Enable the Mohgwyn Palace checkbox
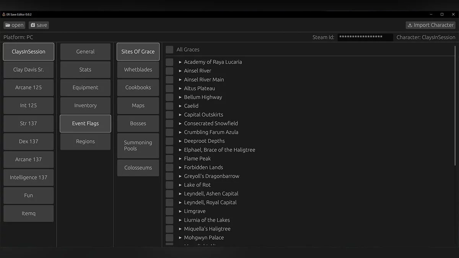This screenshot has width=459, height=258. 169,237
